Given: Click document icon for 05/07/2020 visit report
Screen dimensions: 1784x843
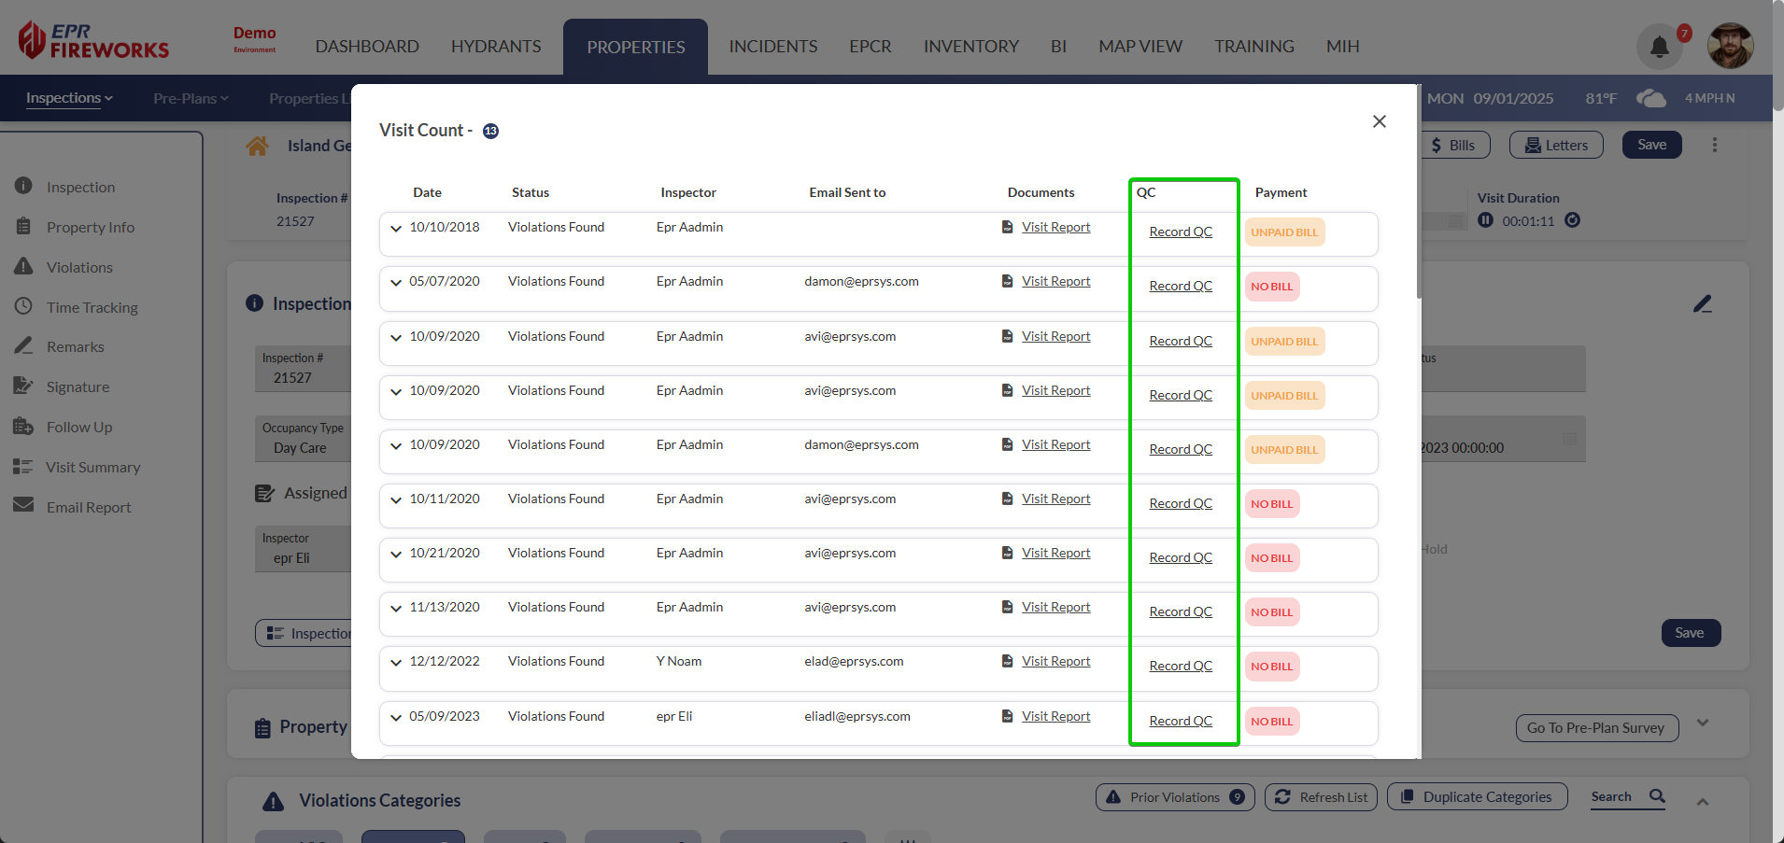Looking at the screenshot, I should tap(1007, 281).
